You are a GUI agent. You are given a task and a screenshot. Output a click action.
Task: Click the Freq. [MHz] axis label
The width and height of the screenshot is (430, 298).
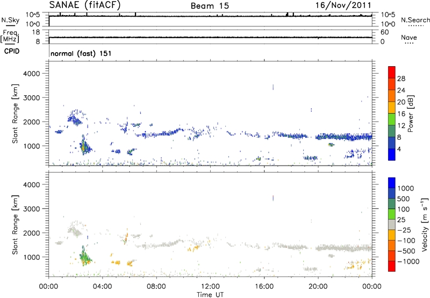(x=10, y=36)
